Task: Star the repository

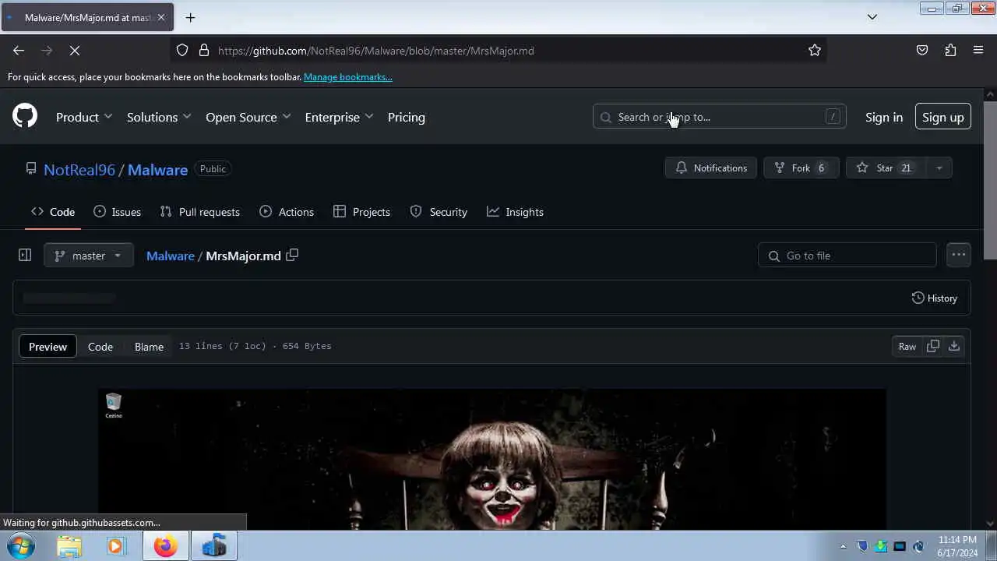Action: tap(885, 168)
